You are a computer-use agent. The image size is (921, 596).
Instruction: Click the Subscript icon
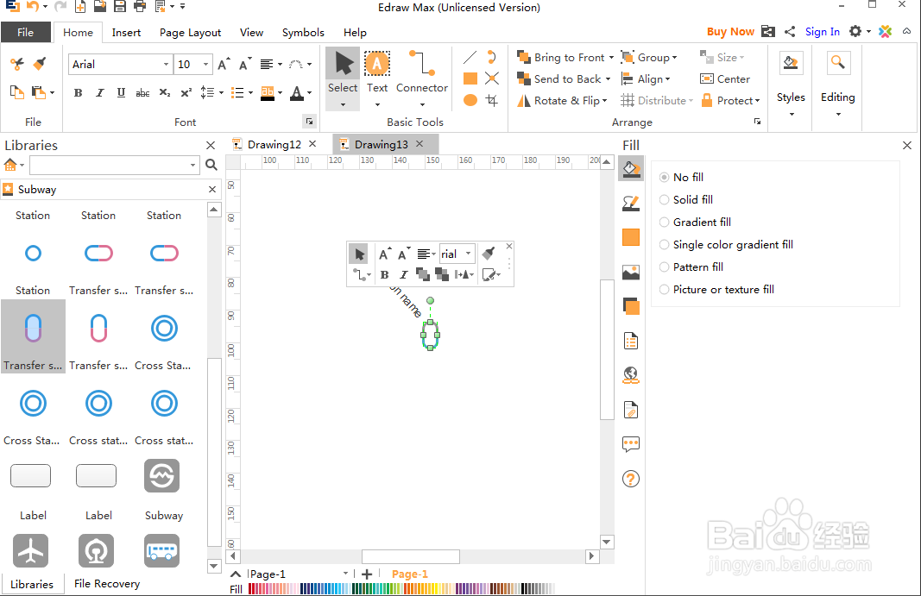(165, 93)
